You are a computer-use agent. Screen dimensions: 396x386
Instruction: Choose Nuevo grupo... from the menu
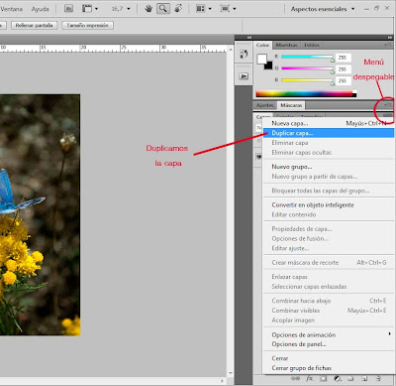coord(329,167)
